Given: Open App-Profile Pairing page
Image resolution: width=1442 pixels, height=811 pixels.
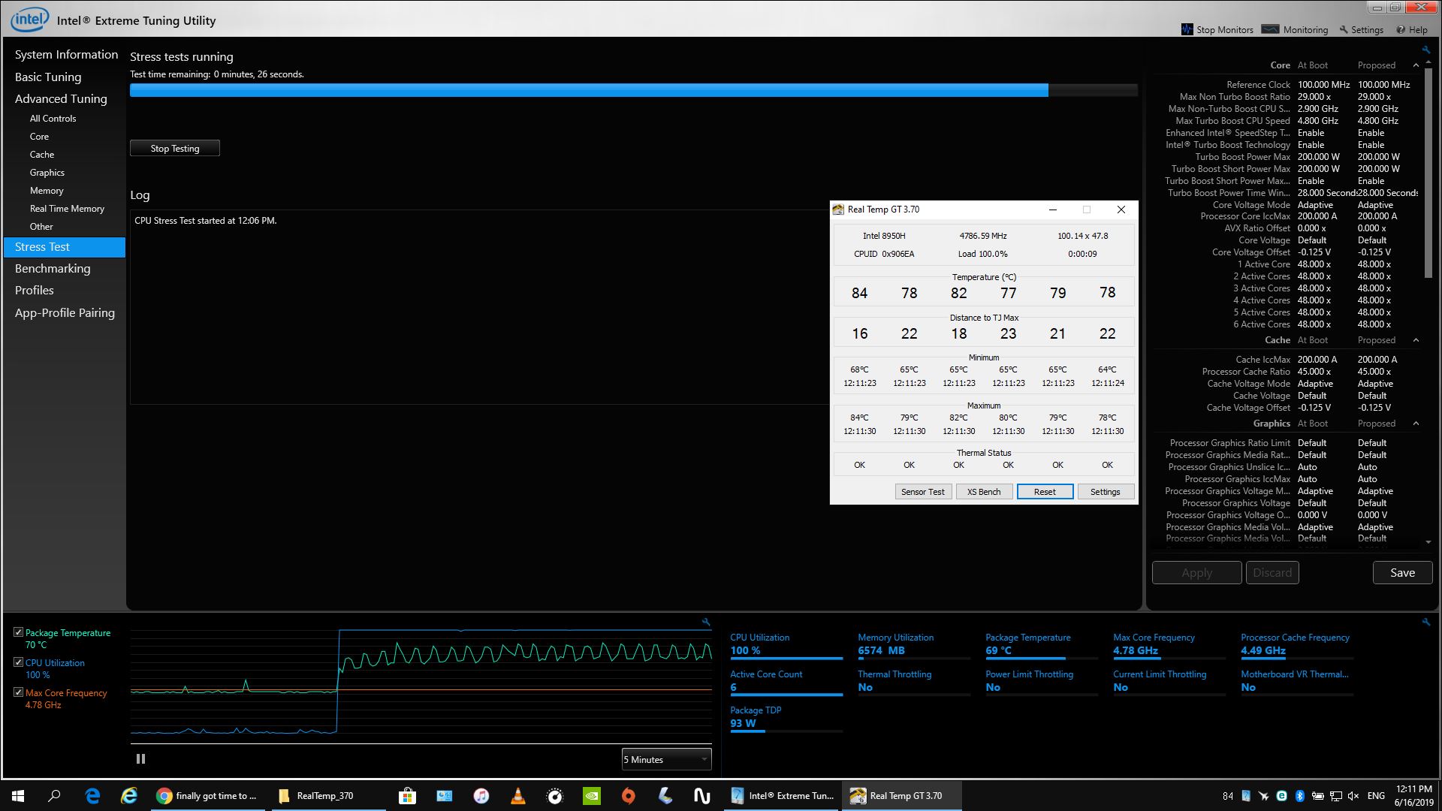Looking at the screenshot, I should (65, 312).
